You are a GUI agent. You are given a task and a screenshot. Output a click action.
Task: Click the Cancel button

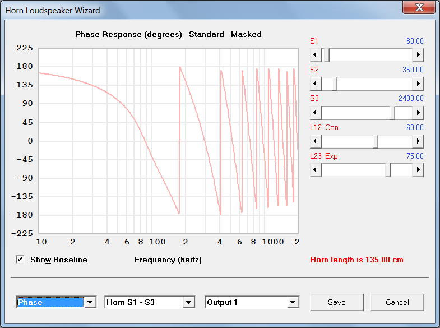pos(397,302)
